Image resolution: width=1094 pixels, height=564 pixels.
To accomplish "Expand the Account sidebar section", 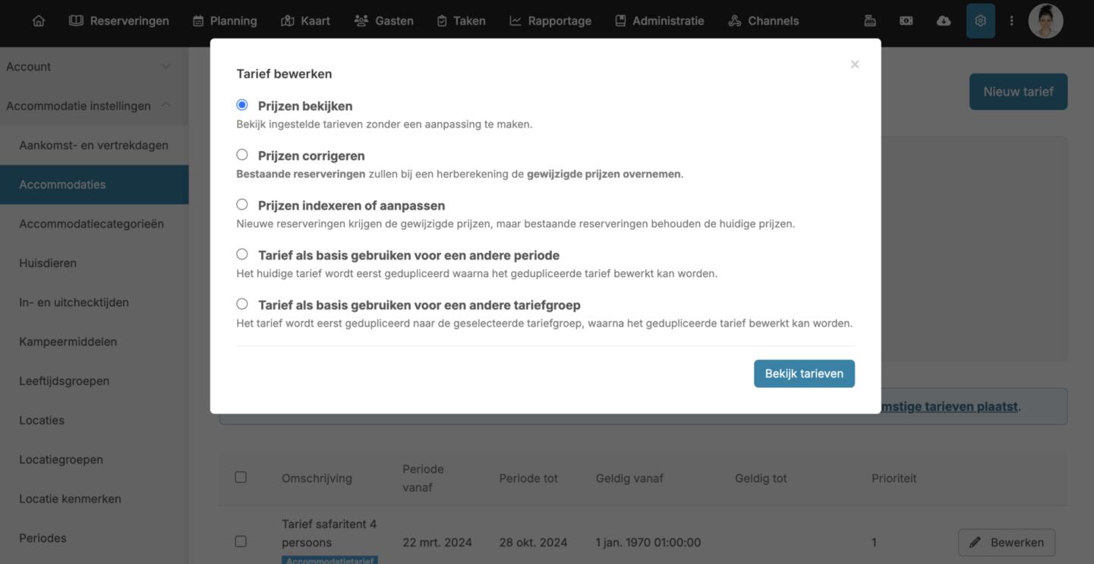I will [x=89, y=67].
